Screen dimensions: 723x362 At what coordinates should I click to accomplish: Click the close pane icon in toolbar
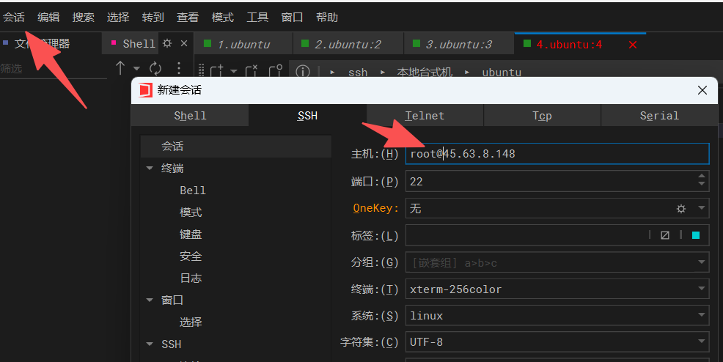(x=252, y=71)
